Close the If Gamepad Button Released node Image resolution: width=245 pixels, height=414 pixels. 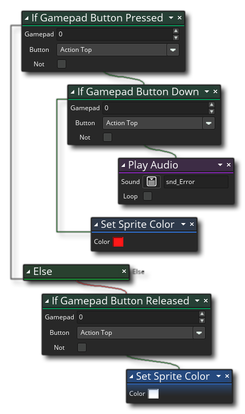coord(206,301)
